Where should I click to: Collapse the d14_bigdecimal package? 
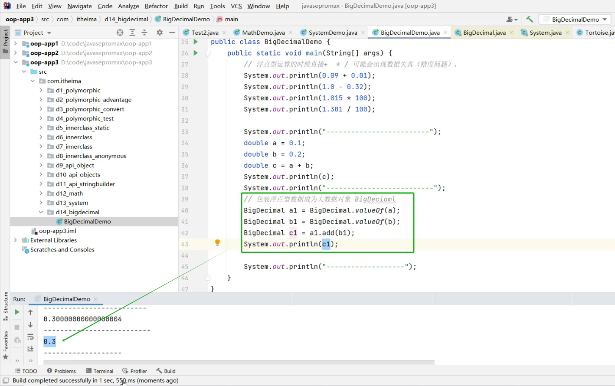point(41,212)
